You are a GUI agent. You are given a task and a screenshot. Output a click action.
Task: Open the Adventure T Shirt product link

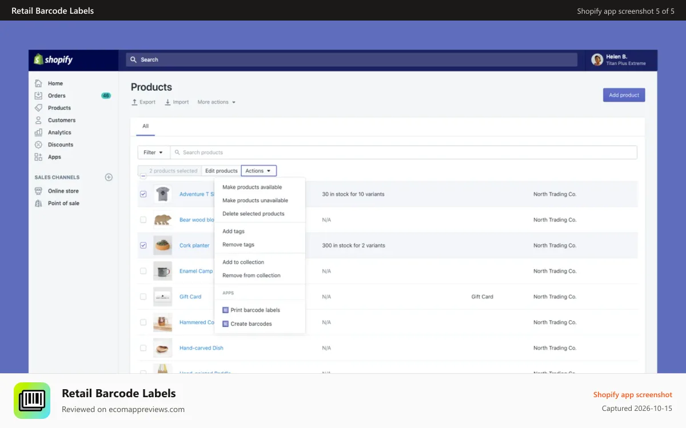[197, 194]
